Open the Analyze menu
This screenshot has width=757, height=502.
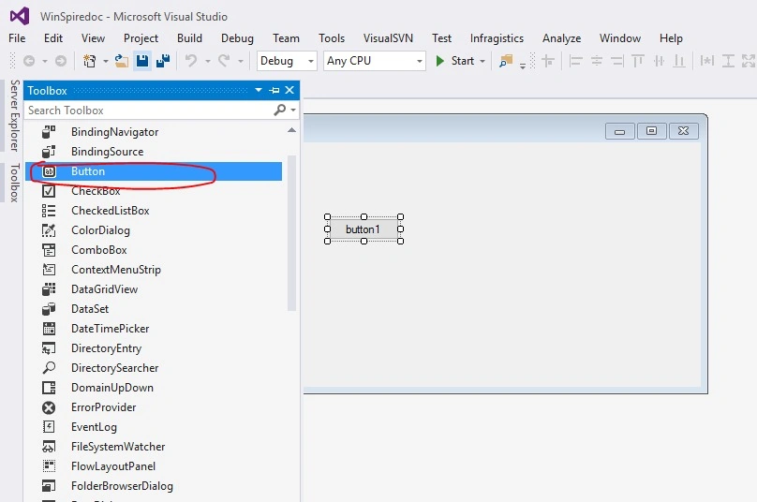(561, 38)
